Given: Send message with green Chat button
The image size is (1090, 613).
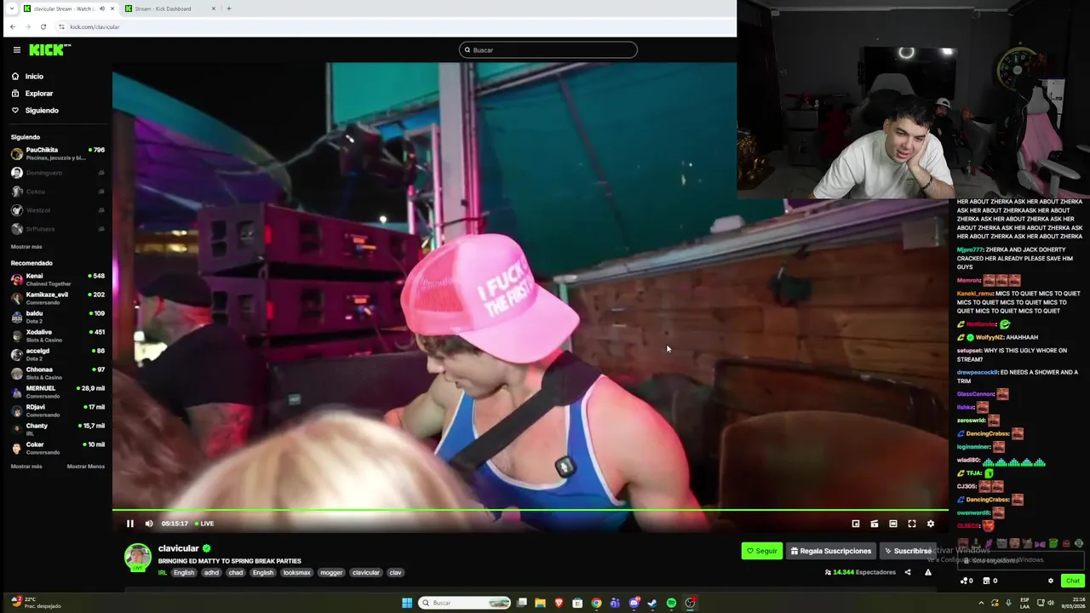Looking at the screenshot, I should [x=1072, y=581].
